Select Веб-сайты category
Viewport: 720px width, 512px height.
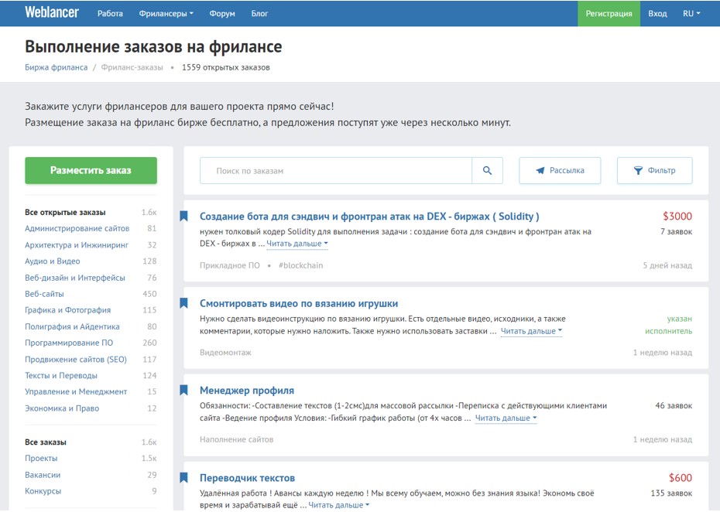45,294
